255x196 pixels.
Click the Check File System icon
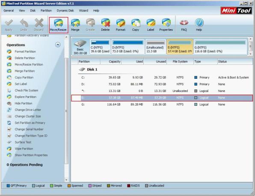[x=9, y=91]
